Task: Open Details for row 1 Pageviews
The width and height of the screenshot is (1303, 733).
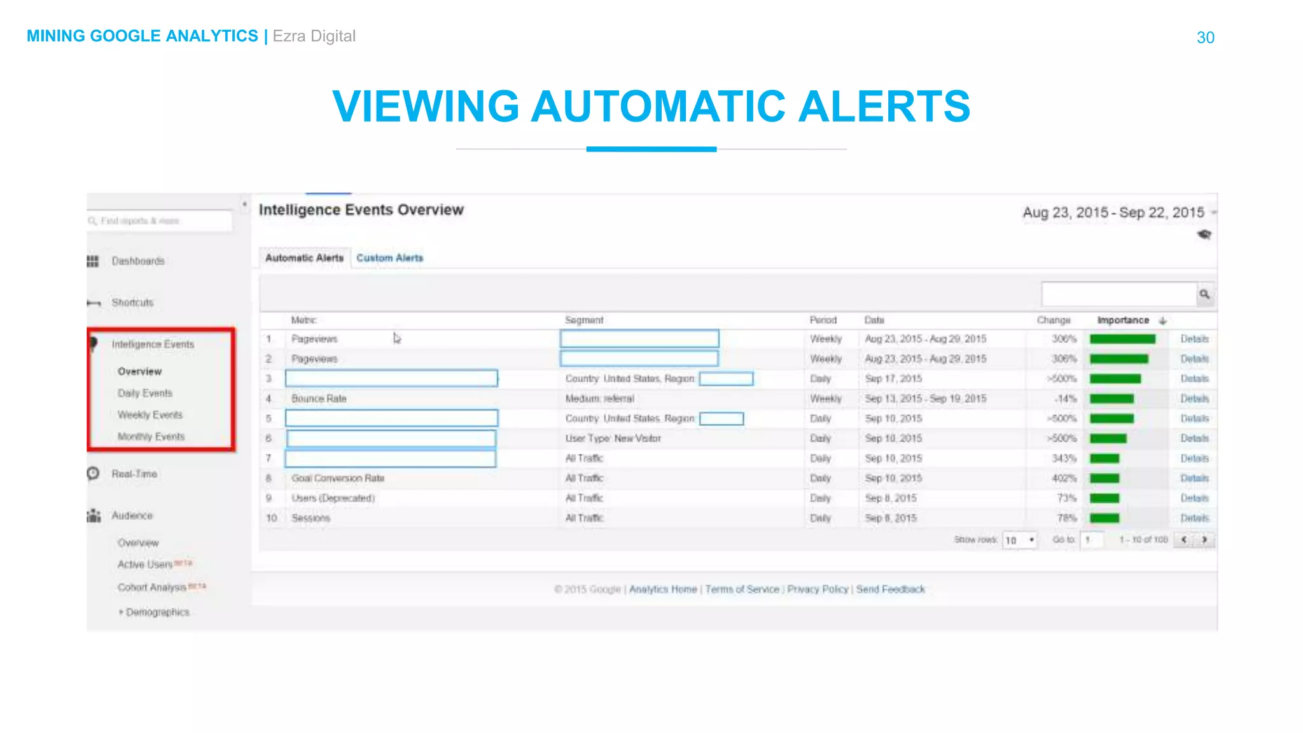Action: (1194, 339)
